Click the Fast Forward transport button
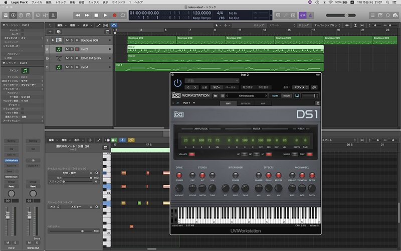Image resolution: width=401 pixels, height=251 pixels. [87, 16]
